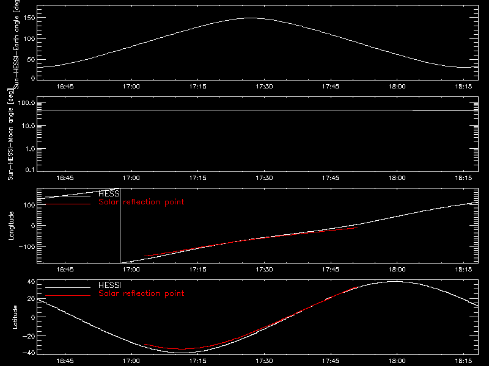This screenshot has height=366, width=489.
Task: Click red legend line sample in the Longitude plot
Action: click(x=68, y=204)
